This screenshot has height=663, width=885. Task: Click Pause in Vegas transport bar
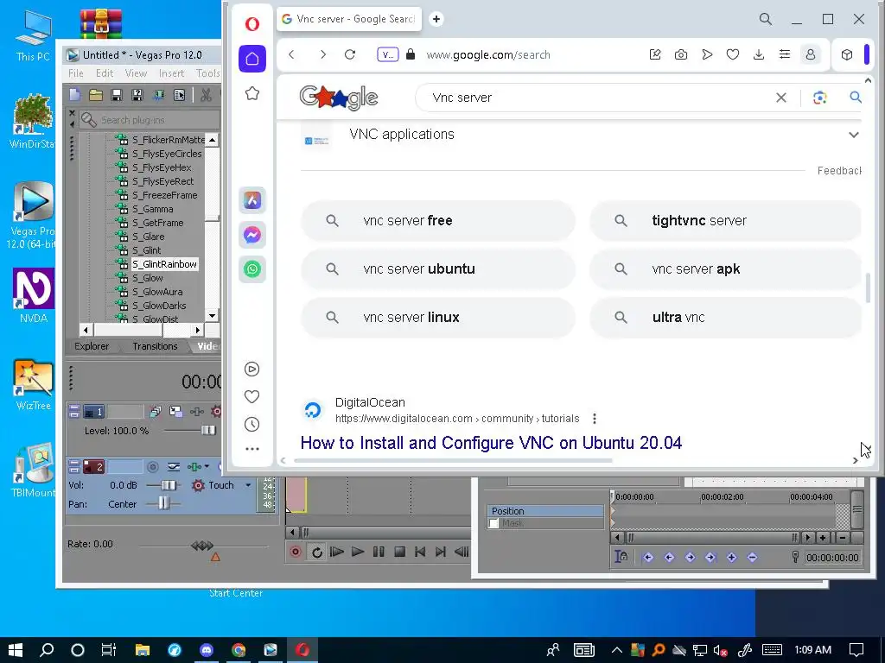pos(379,552)
